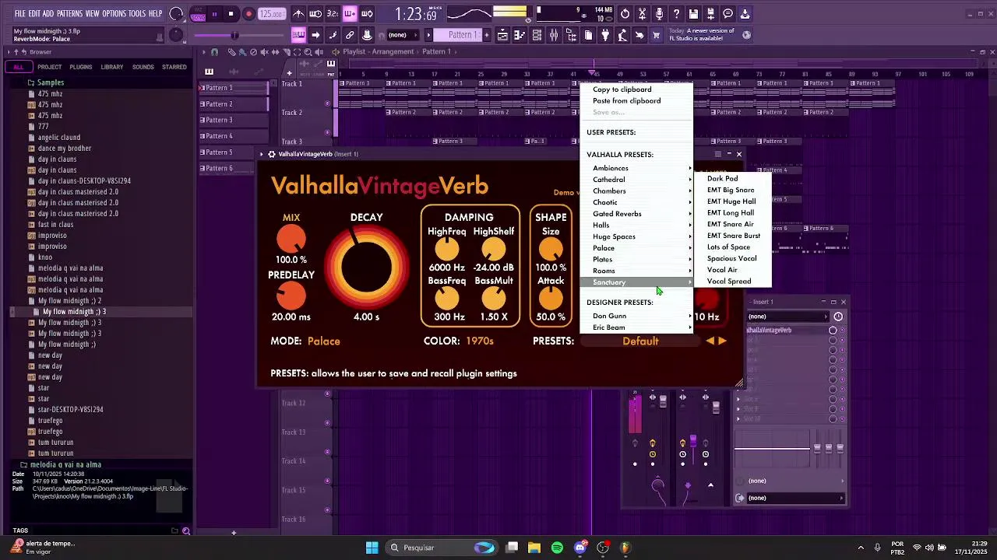
Task: Expand Gated Reverbs preset submenu
Action: (x=636, y=214)
